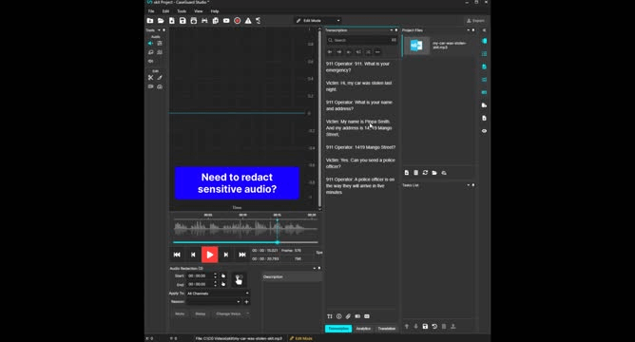Click add file icon under Project Files

[407, 173]
